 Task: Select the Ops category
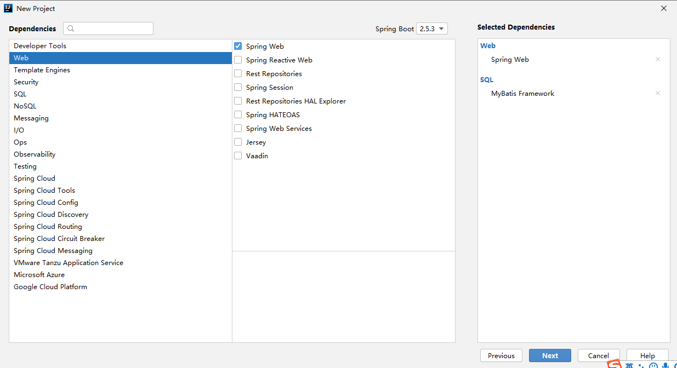(x=121, y=142)
